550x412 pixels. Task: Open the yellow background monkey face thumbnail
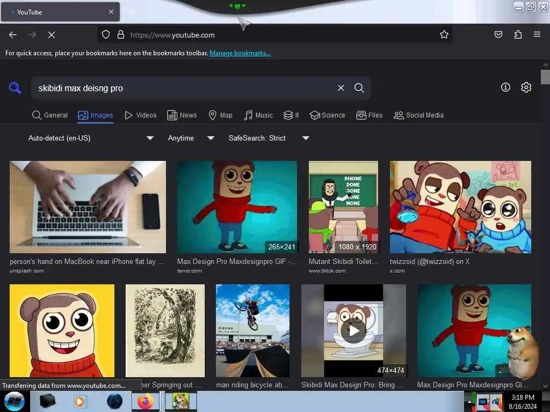(62, 330)
